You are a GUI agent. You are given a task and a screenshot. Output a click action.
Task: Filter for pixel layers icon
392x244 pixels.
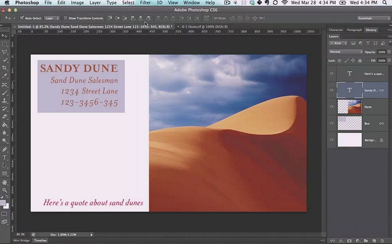click(x=353, y=43)
